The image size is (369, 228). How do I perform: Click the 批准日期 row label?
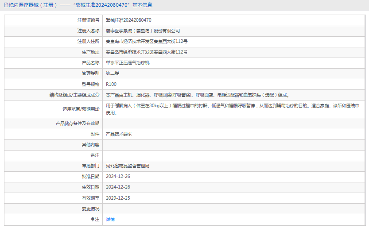coord(91,177)
